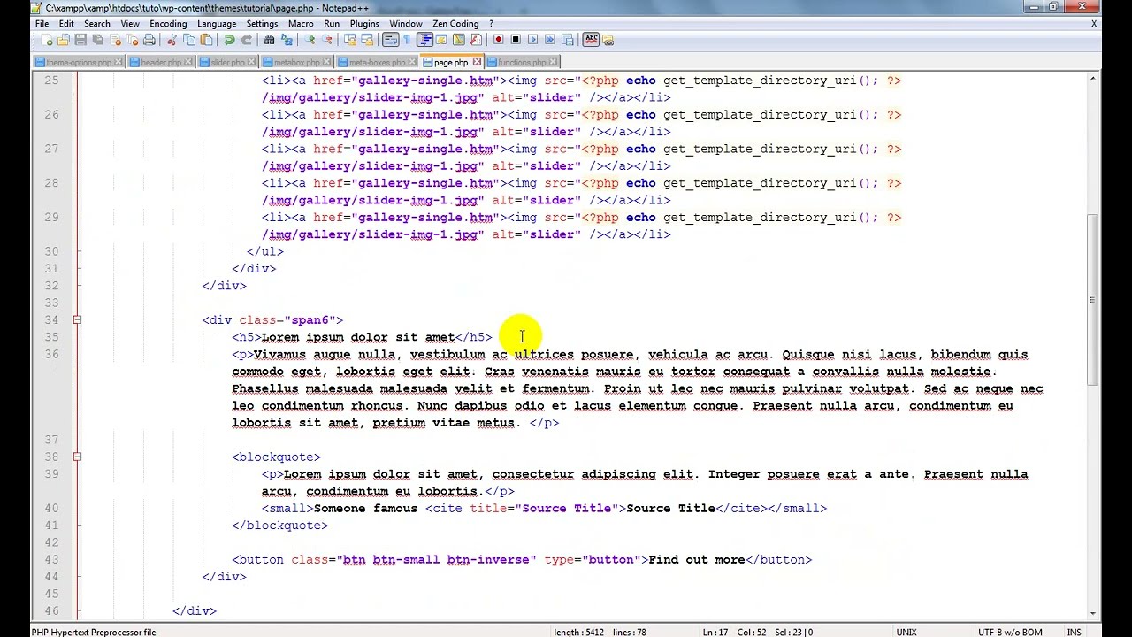Open the Language menu
The height and width of the screenshot is (637, 1132).
(217, 24)
